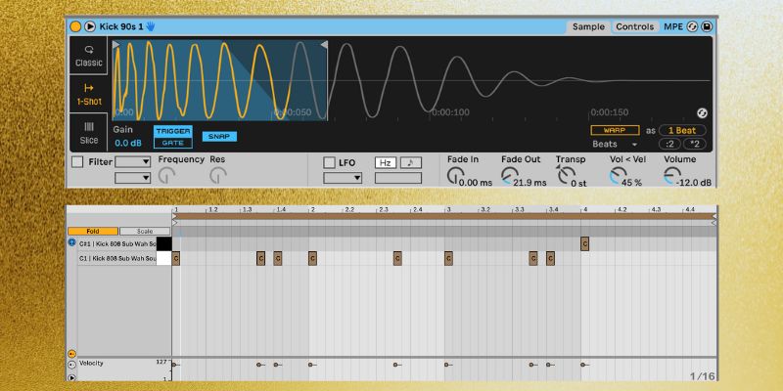
Task: Click bar 2 on the time ruler
Action: coord(312,210)
